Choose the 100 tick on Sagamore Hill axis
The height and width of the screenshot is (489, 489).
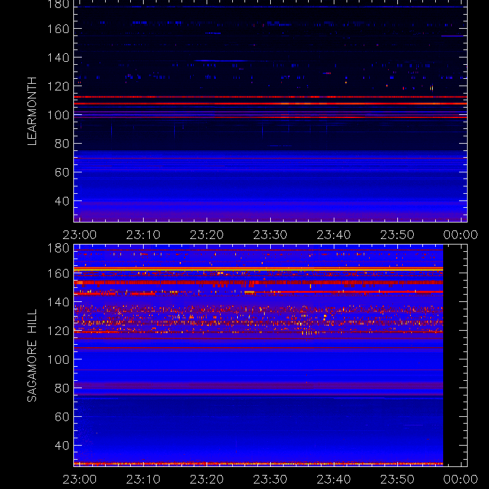[x=58, y=359]
